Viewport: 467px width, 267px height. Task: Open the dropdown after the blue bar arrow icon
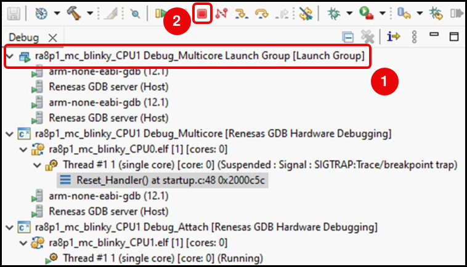420,14
